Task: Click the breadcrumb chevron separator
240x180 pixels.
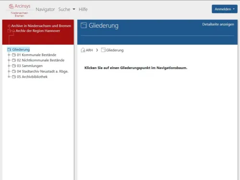Action: (97, 50)
